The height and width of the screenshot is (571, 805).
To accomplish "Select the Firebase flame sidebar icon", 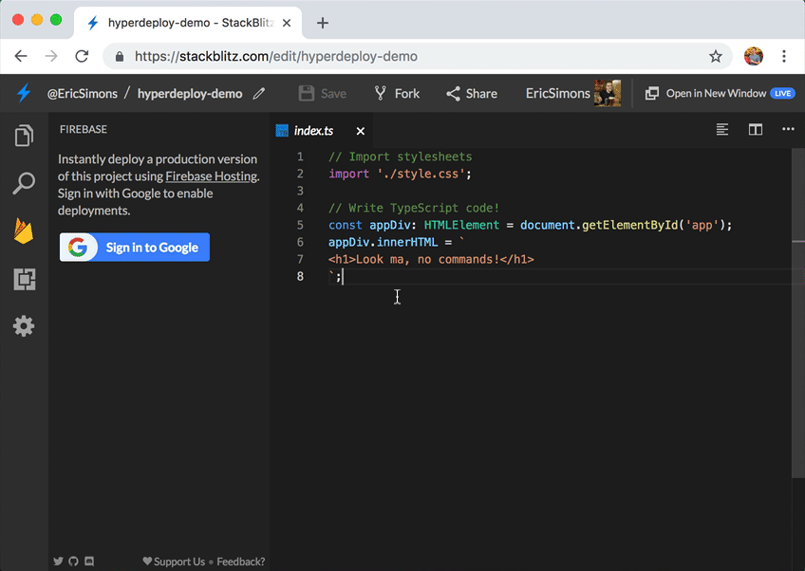I will [24, 230].
